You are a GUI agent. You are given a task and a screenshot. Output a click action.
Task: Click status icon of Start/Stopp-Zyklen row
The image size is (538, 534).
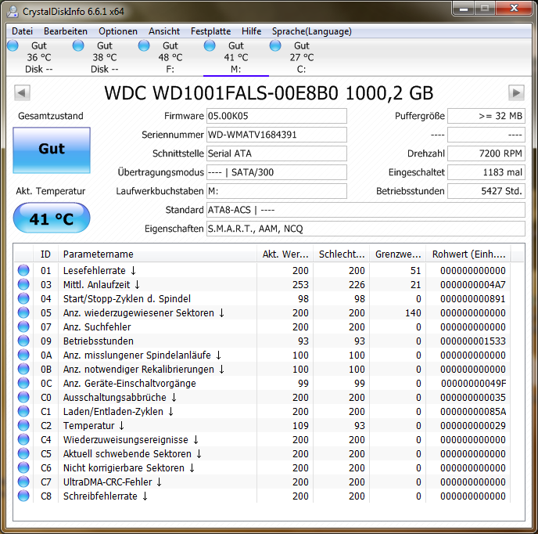[x=23, y=298]
